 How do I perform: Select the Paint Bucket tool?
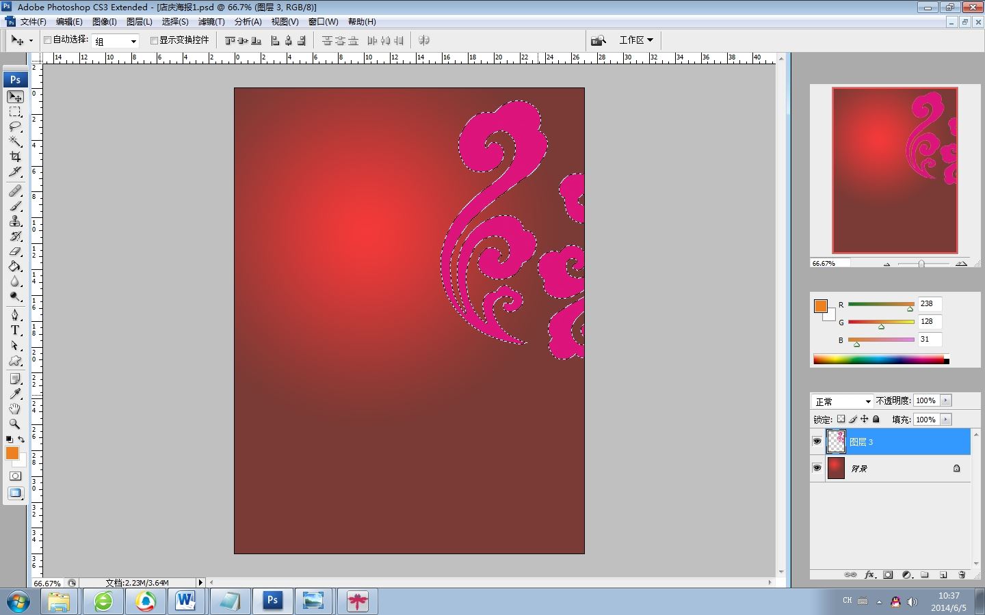[15, 266]
